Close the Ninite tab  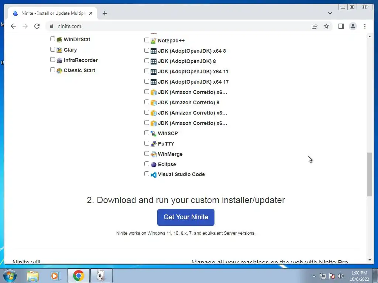91,13
